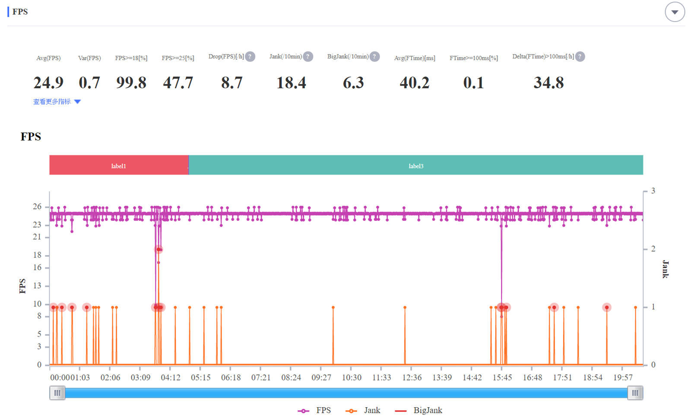Toggle FPS series in chart legend

pos(314,410)
